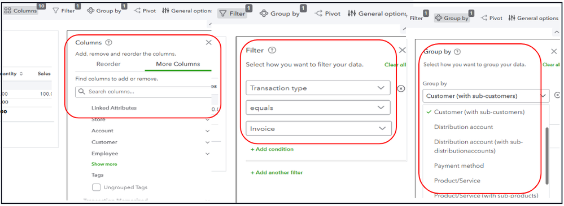Click + Add another filter
The image size is (564, 206).
(x=277, y=173)
